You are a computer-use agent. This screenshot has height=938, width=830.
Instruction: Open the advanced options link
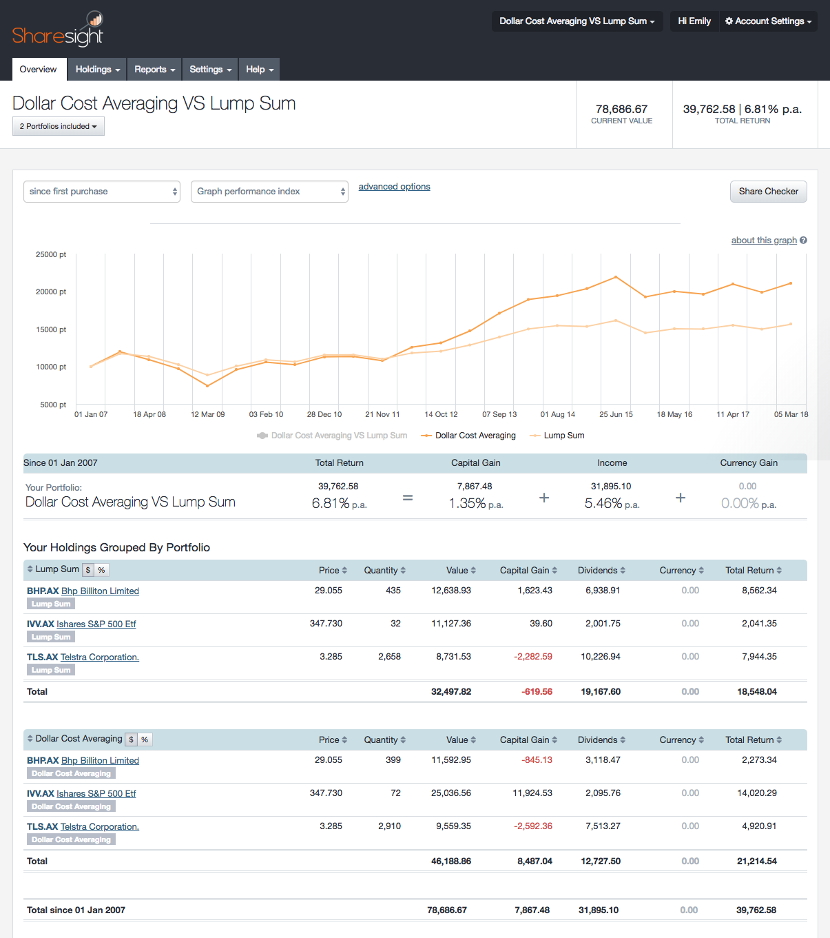pyautogui.click(x=394, y=187)
